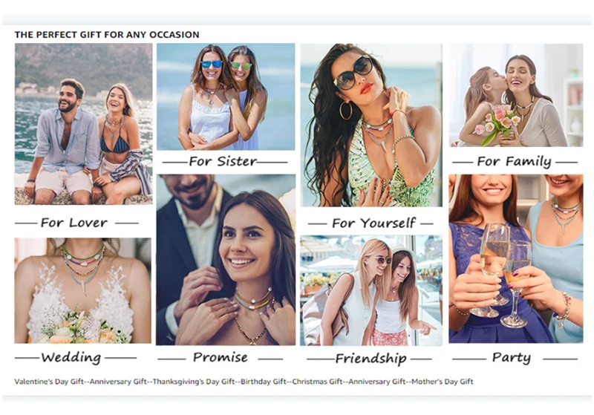Click the For Sister caption text

[223, 161]
